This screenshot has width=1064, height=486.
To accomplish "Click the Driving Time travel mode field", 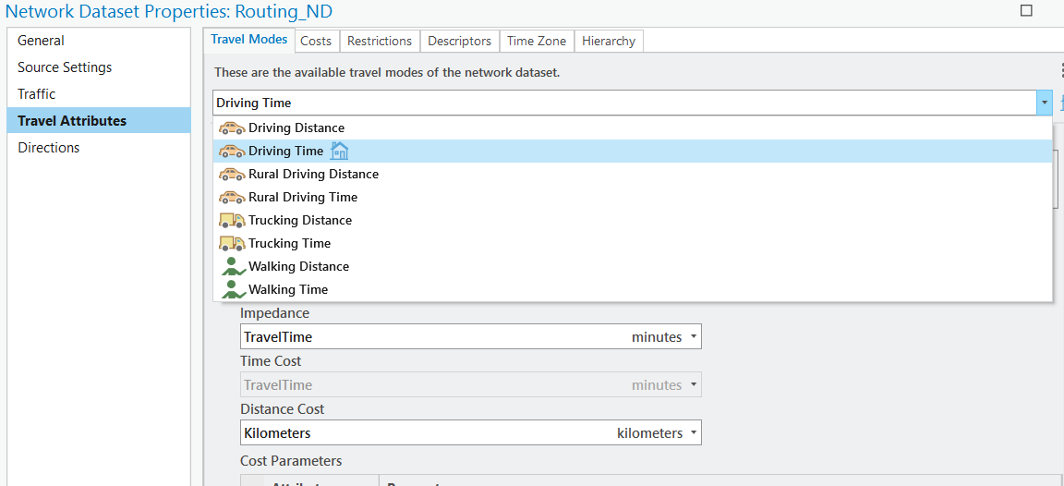I will click(x=623, y=103).
